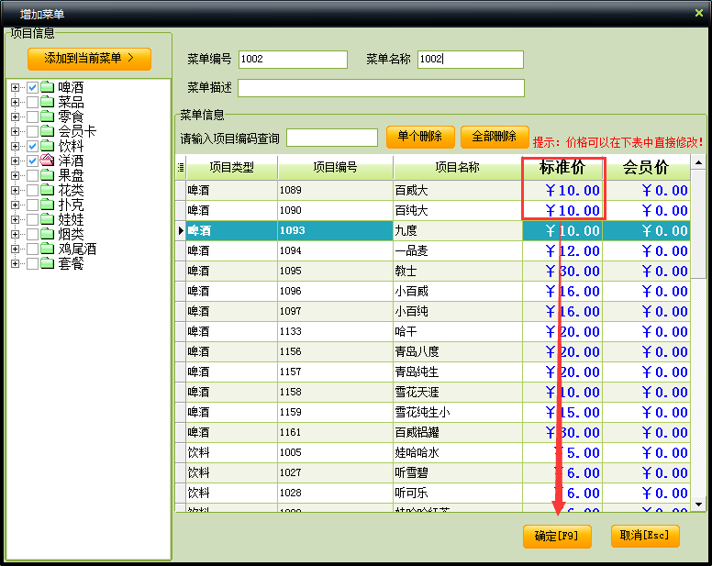Click 添加到当前菜单 button
This screenshot has width=712, height=566.
click(x=89, y=59)
